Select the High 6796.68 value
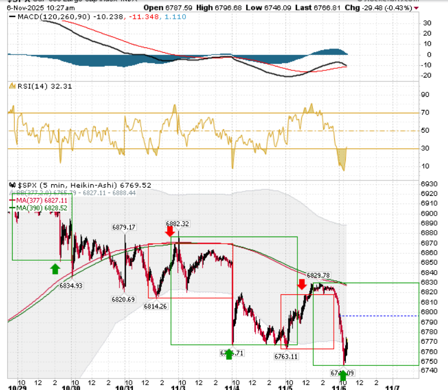The height and width of the screenshot is (390, 448). 219,8
